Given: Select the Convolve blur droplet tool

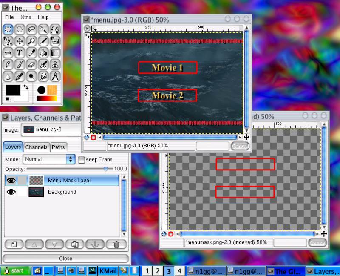Looking at the screenshot, I should (x=8, y=76).
